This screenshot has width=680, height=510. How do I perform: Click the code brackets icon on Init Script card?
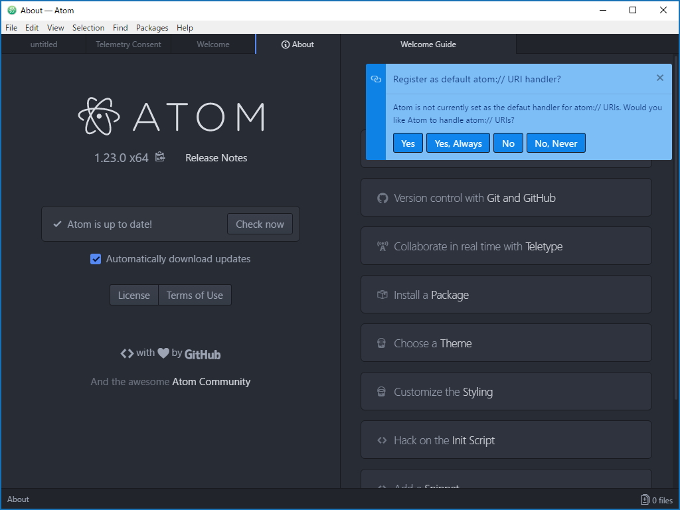coord(382,440)
